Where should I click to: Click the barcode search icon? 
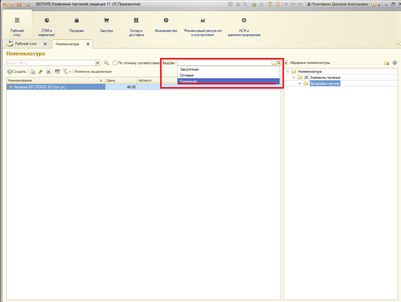tap(57, 72)
